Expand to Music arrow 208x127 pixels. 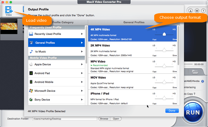(x=82, y=51)
